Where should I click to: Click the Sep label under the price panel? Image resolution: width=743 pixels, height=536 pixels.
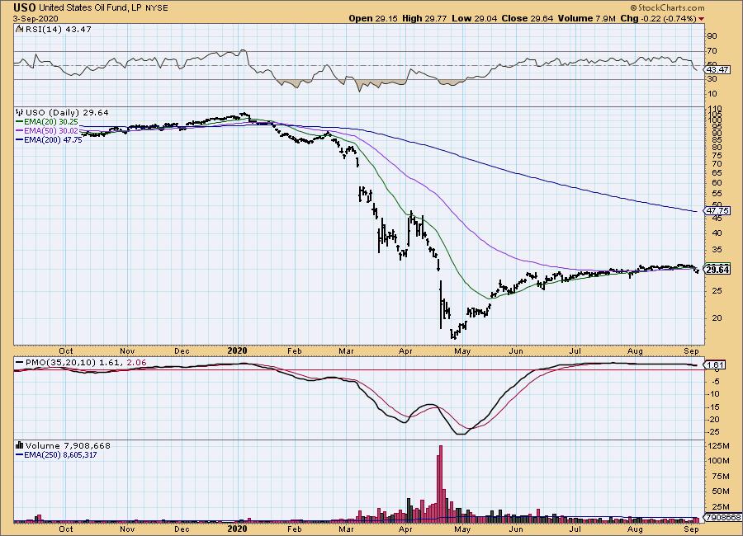(x=692, y=350)
